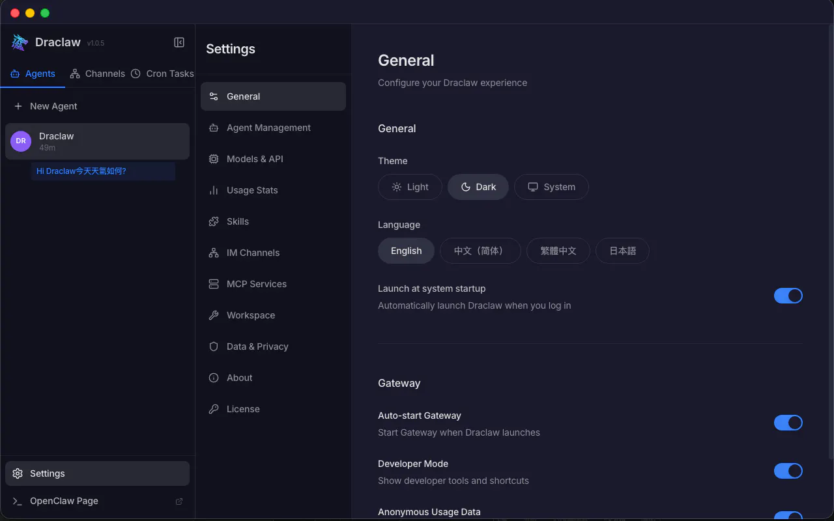Switch to the Cron Tasks tab

click(162, 74)
